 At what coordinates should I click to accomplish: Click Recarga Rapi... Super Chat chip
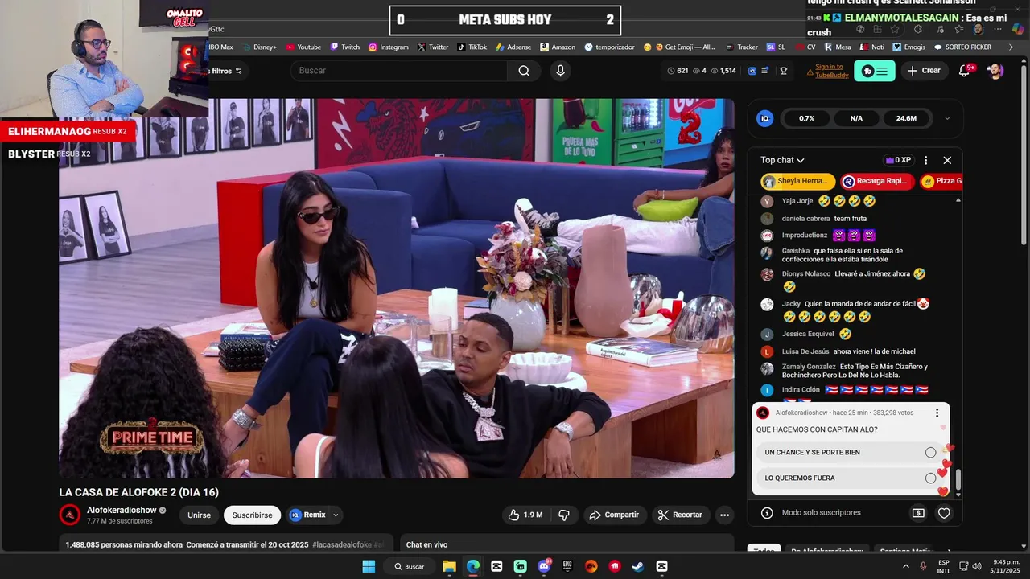click(x=878, y=181)
